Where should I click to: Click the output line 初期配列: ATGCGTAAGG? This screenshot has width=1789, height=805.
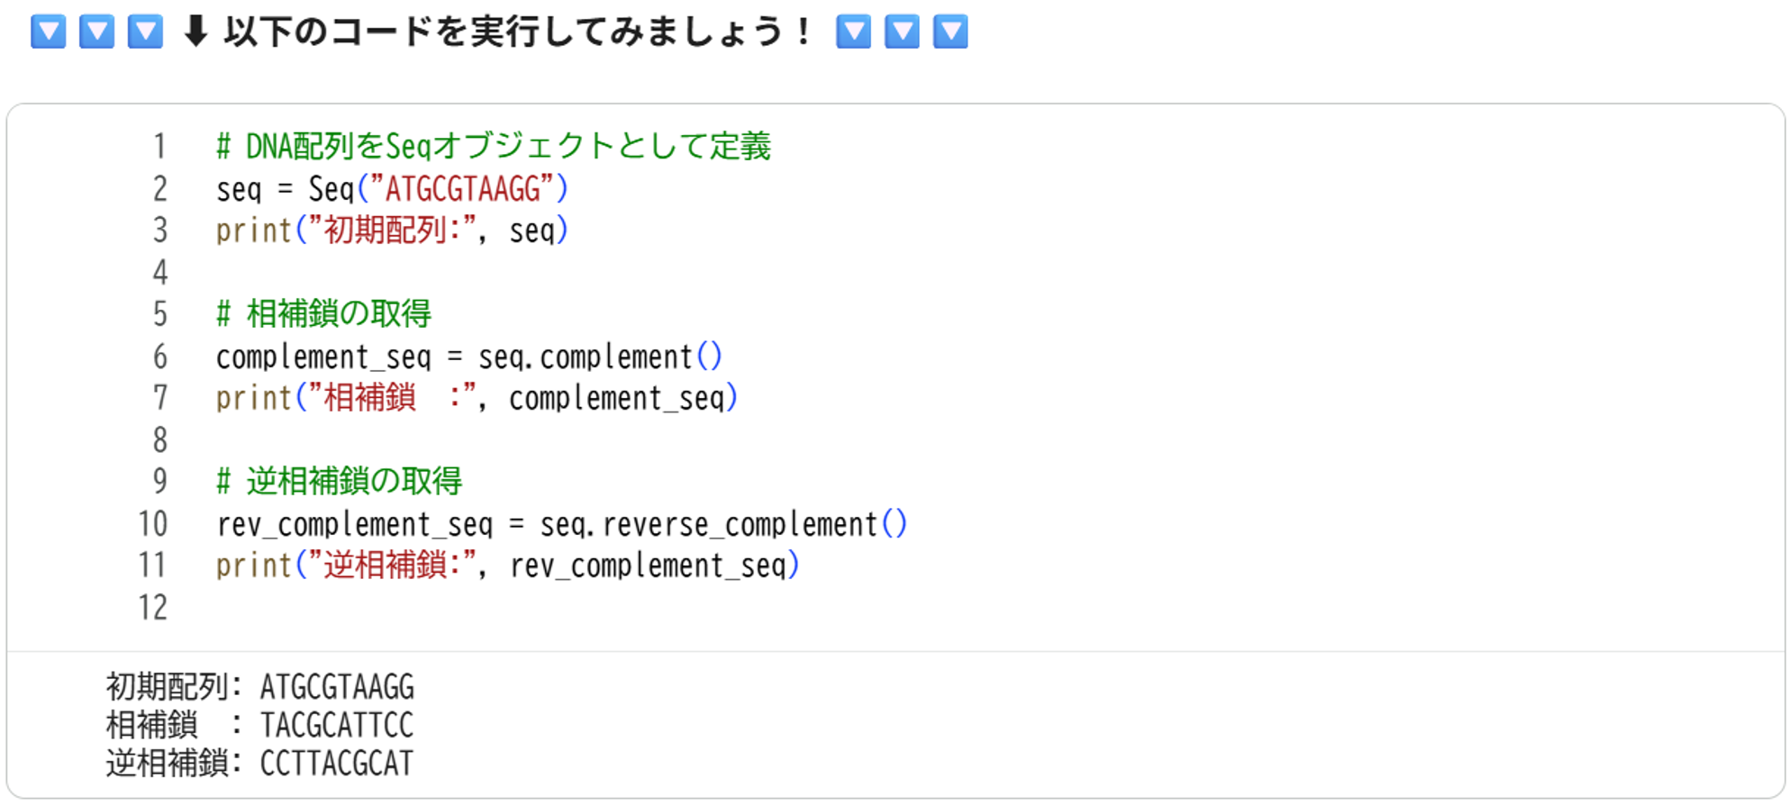click(x=260, y=687)
